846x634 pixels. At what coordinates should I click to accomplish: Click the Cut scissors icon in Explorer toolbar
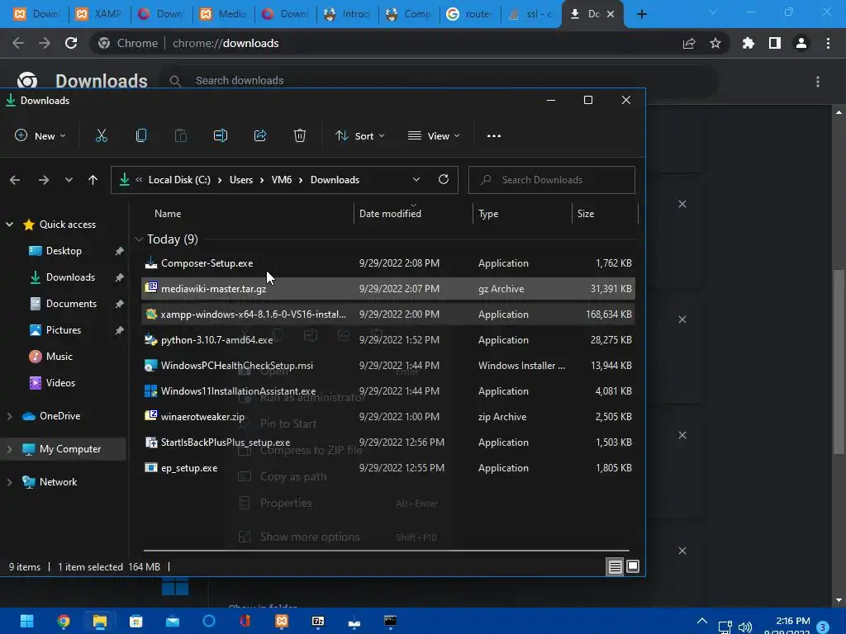(102, 136)
